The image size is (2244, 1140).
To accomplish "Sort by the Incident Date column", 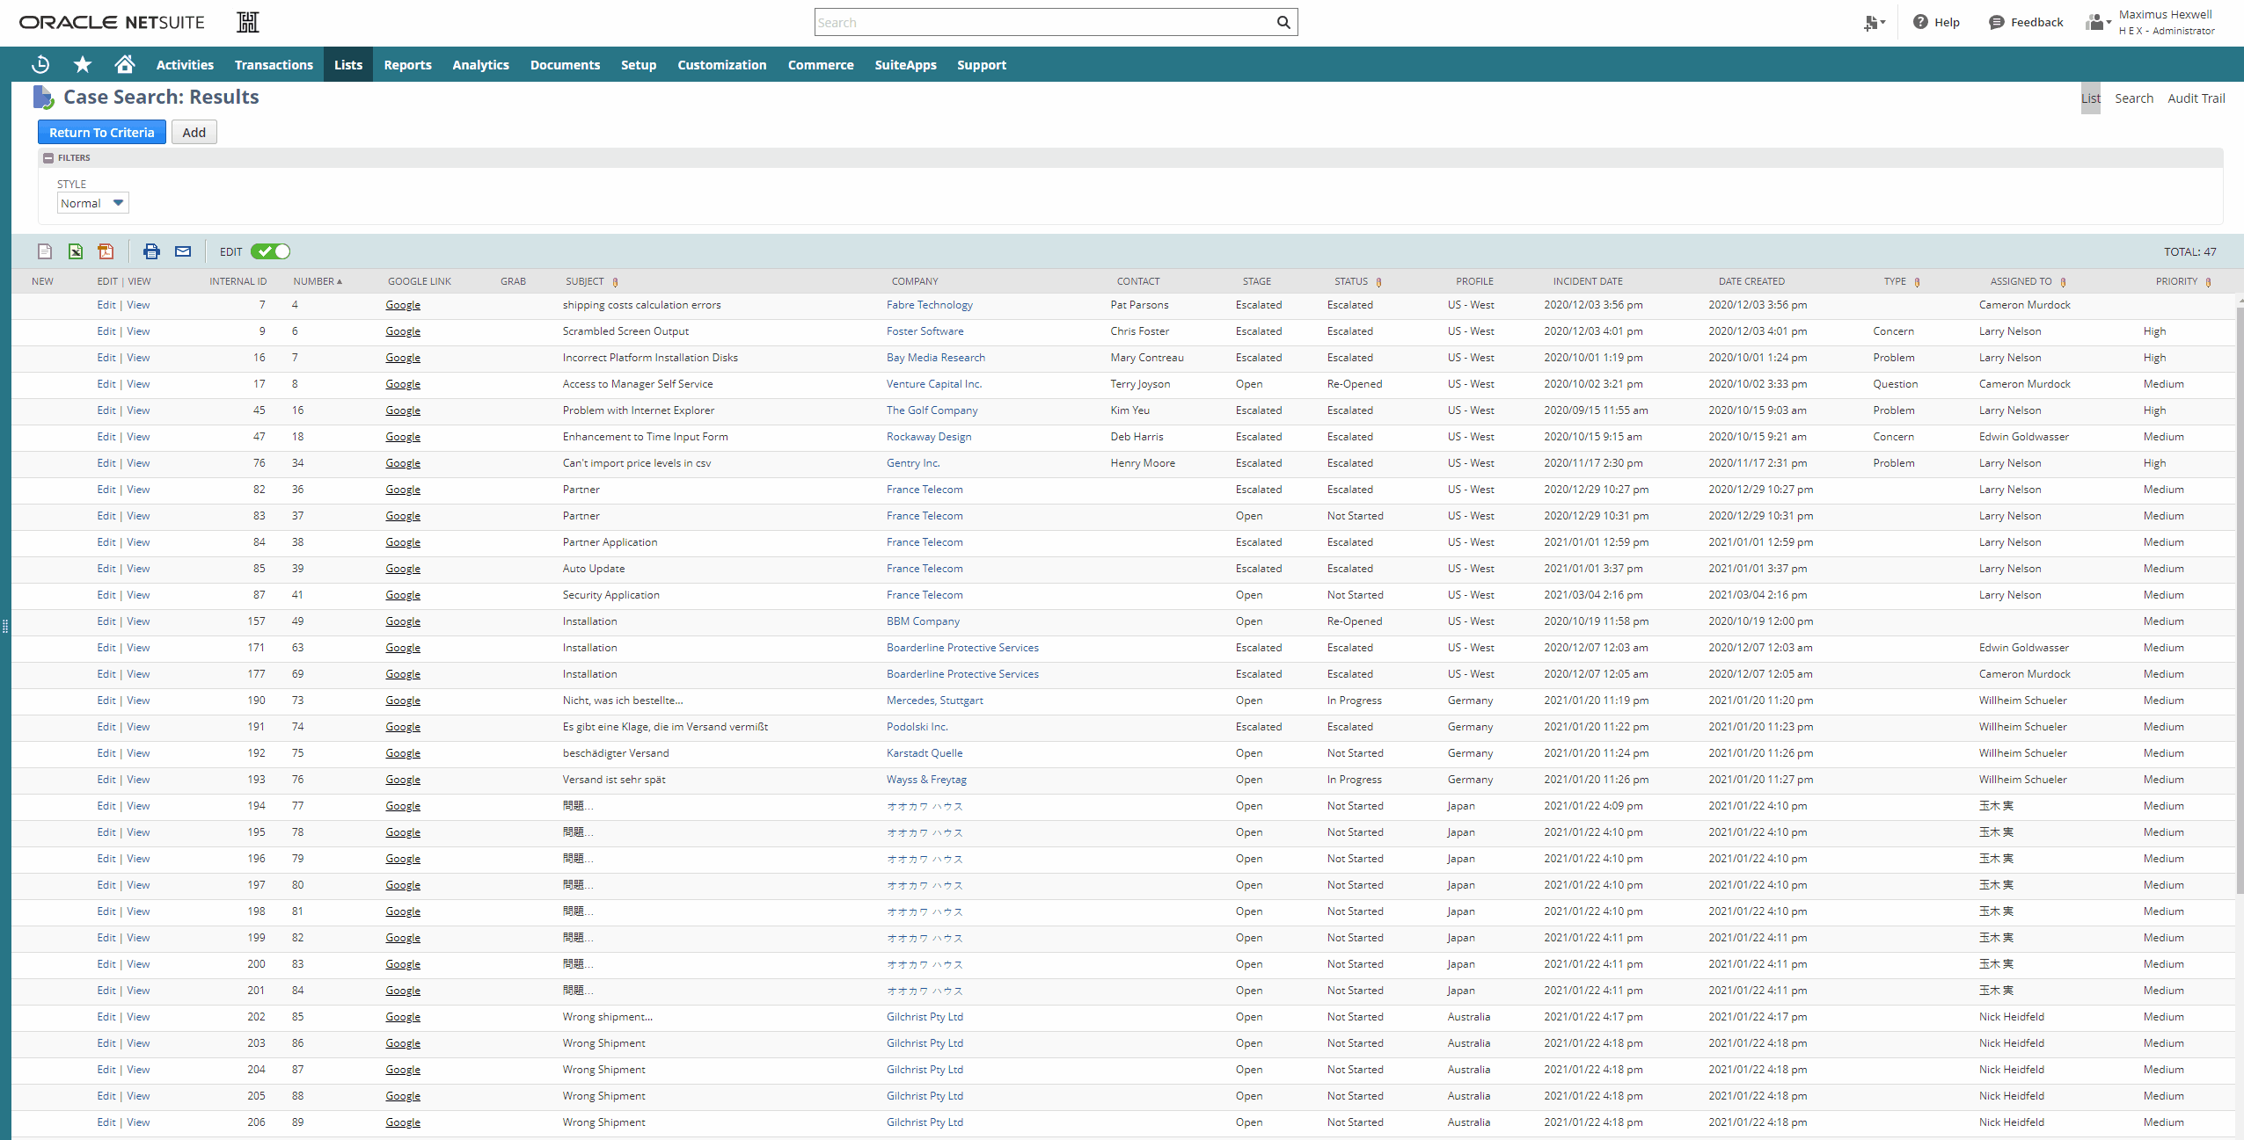I will (1588, 281).
